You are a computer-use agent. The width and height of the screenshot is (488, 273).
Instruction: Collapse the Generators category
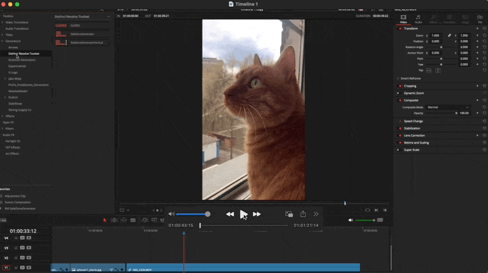coord(2,41)
